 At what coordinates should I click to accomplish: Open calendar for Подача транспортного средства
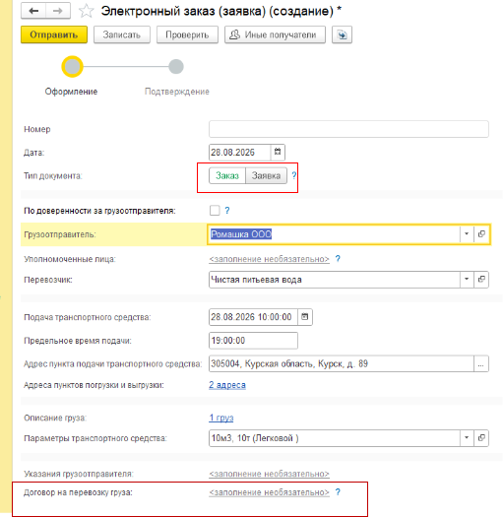(305, 317)
